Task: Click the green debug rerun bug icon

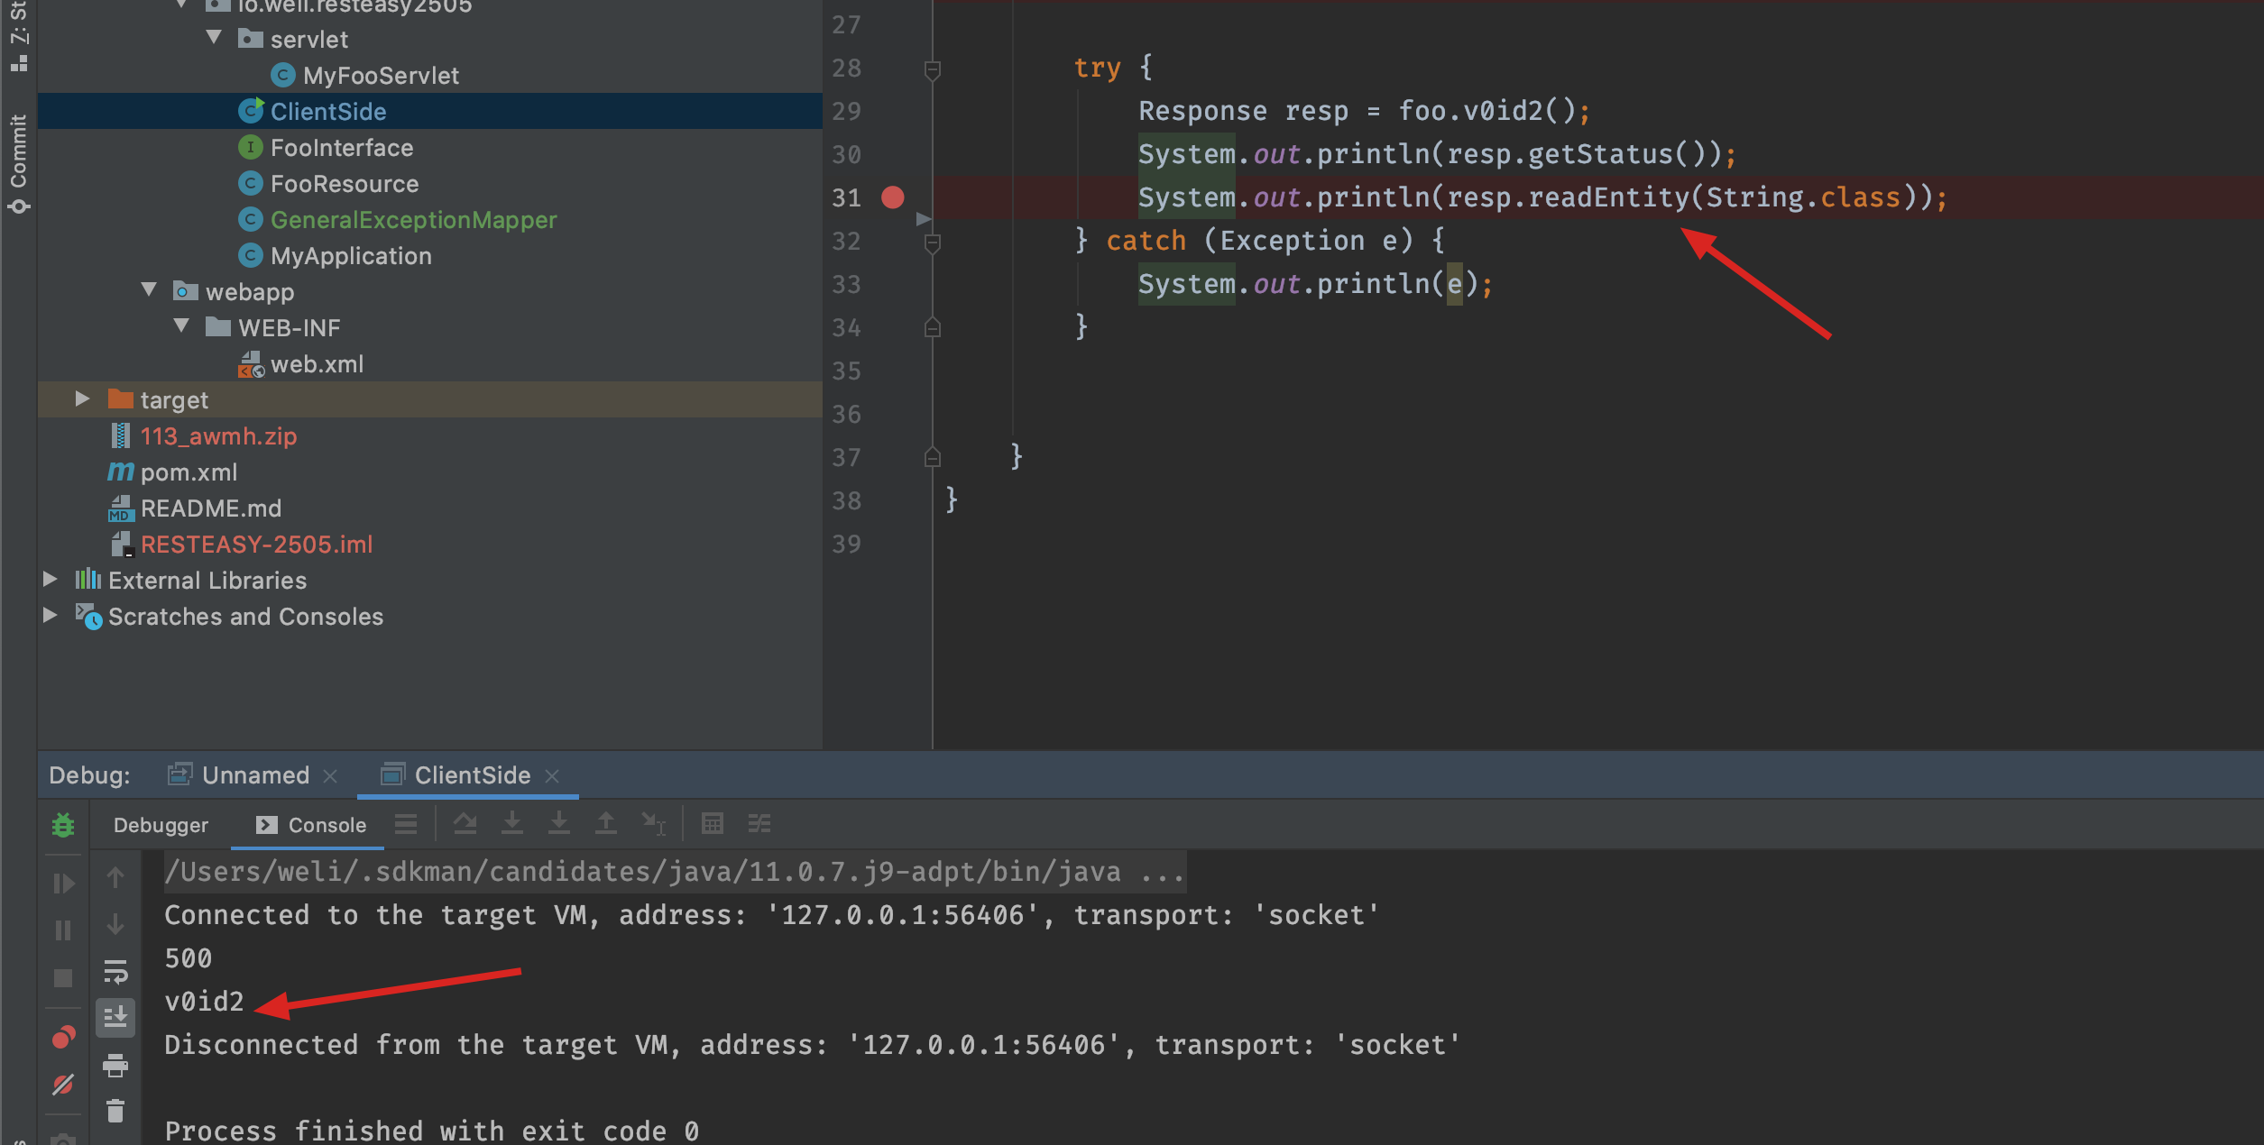Action: click(x=63, y=825)
